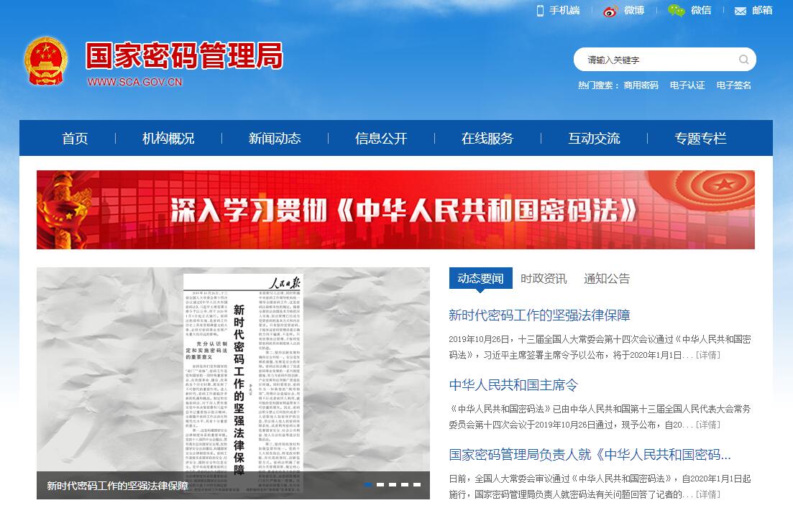Select the third carousel indicator dot
Image resolution: width=793 pixels, height=508 pixels.
pos(393,485)
